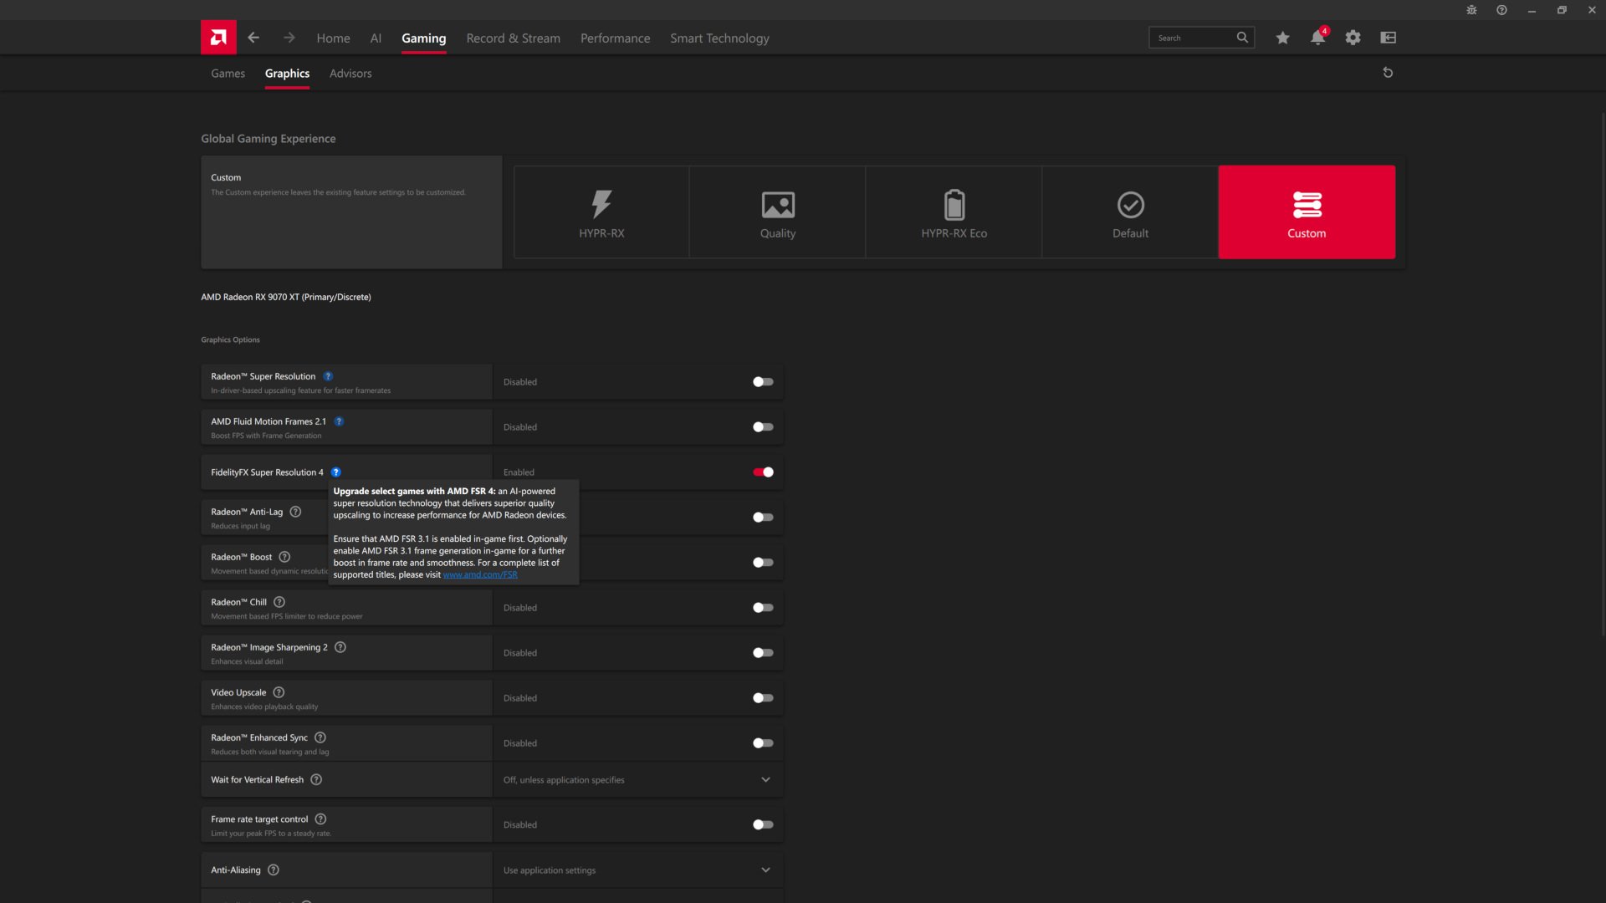Open favorites star icon

[1282, 38]
